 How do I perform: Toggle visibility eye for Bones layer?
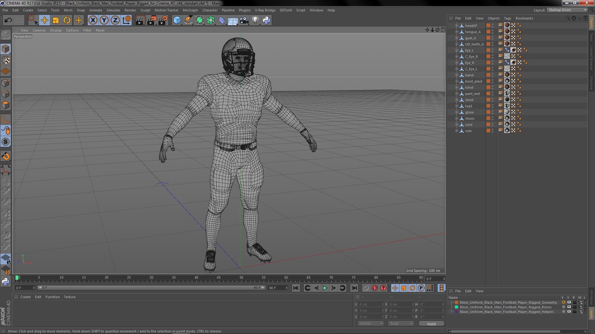point(569,307)
